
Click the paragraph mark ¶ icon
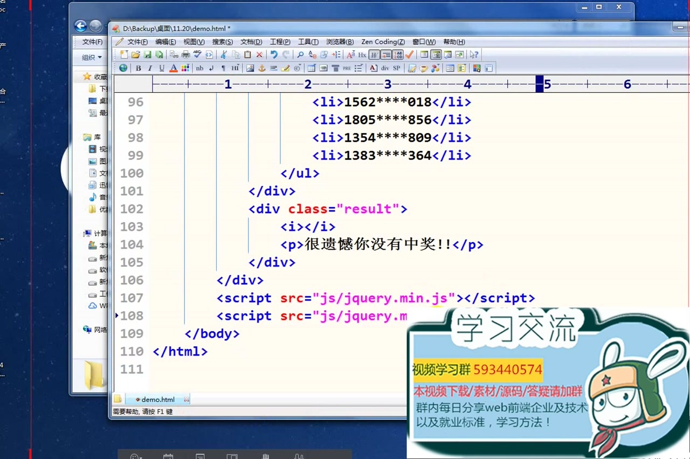click(223, 68)
